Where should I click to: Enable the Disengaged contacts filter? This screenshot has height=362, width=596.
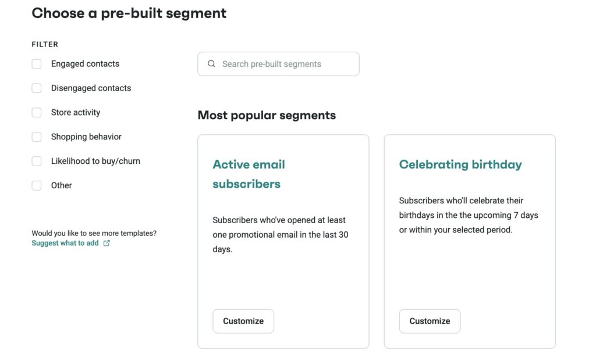click(37, 88)
